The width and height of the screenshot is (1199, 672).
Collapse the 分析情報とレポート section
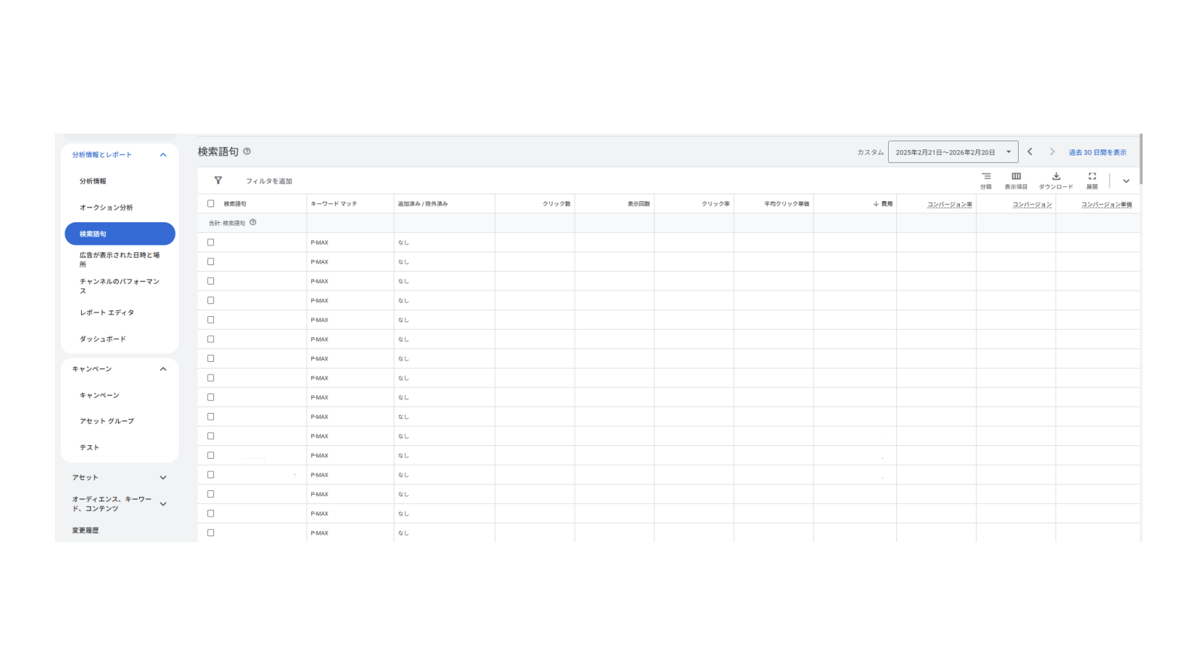coord(163,155)
